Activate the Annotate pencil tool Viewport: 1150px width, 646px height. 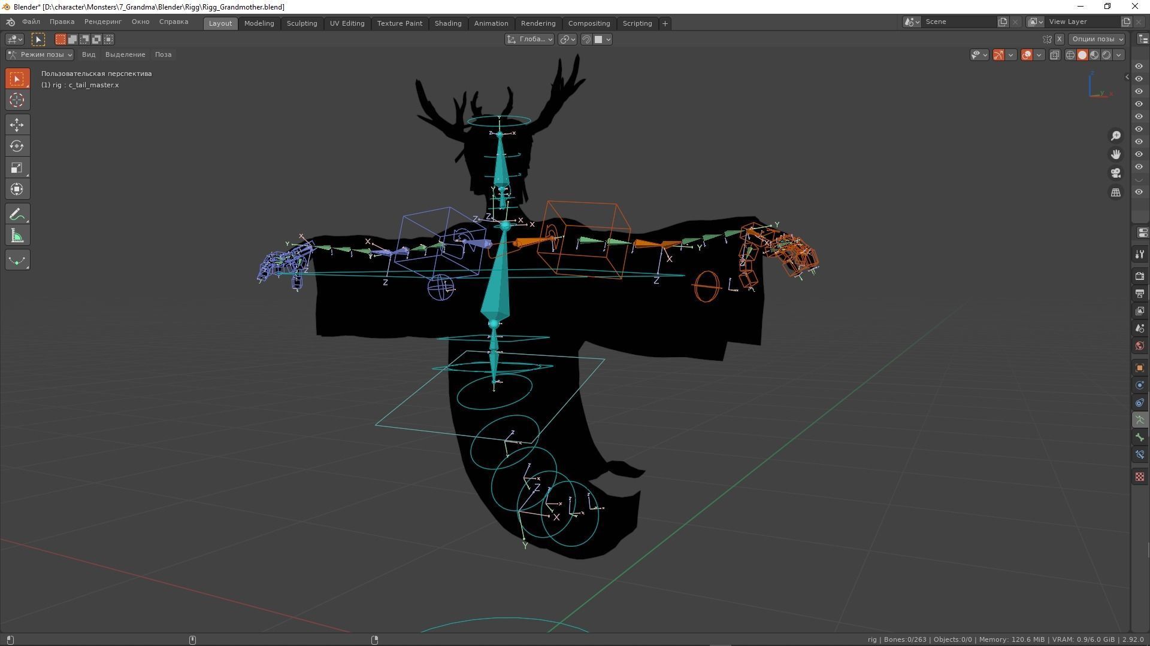click(x=17, y=214)
